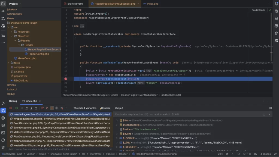
Task: Open the Notifications bell icon
Action: 276,4
